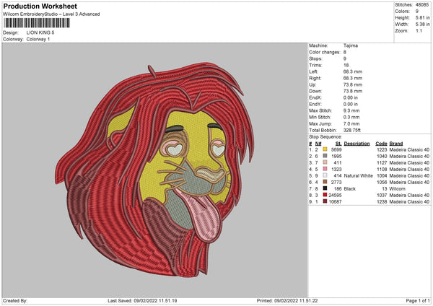
Task: Select the red swatch with 24595 stitches
Action: pos(325,195)
